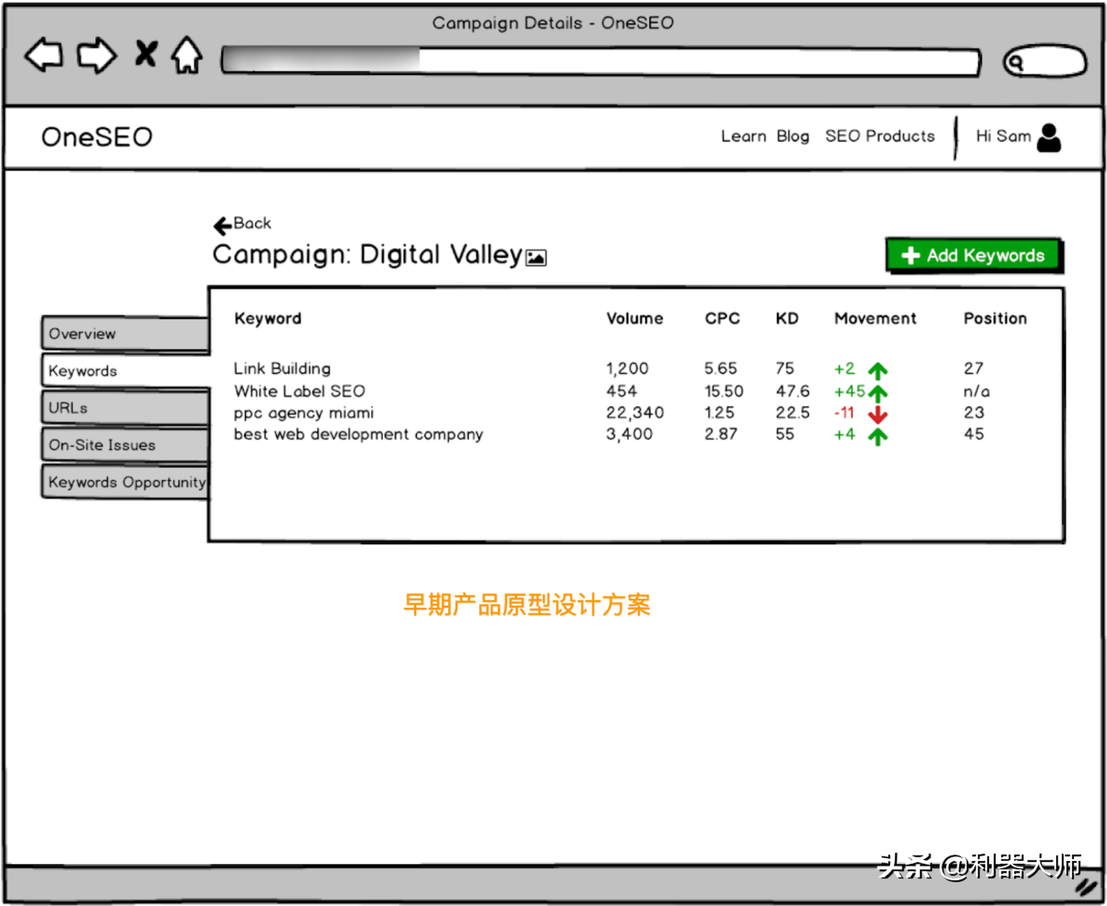Click the OneSEO logo
This screenshot has height=906, width=1107.
tap(97, 137)
